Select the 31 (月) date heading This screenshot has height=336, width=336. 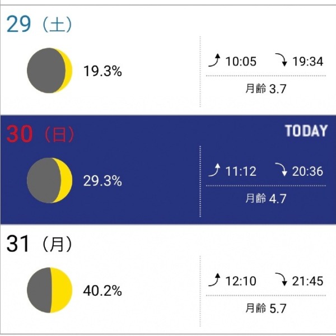(x=39, y=244)
